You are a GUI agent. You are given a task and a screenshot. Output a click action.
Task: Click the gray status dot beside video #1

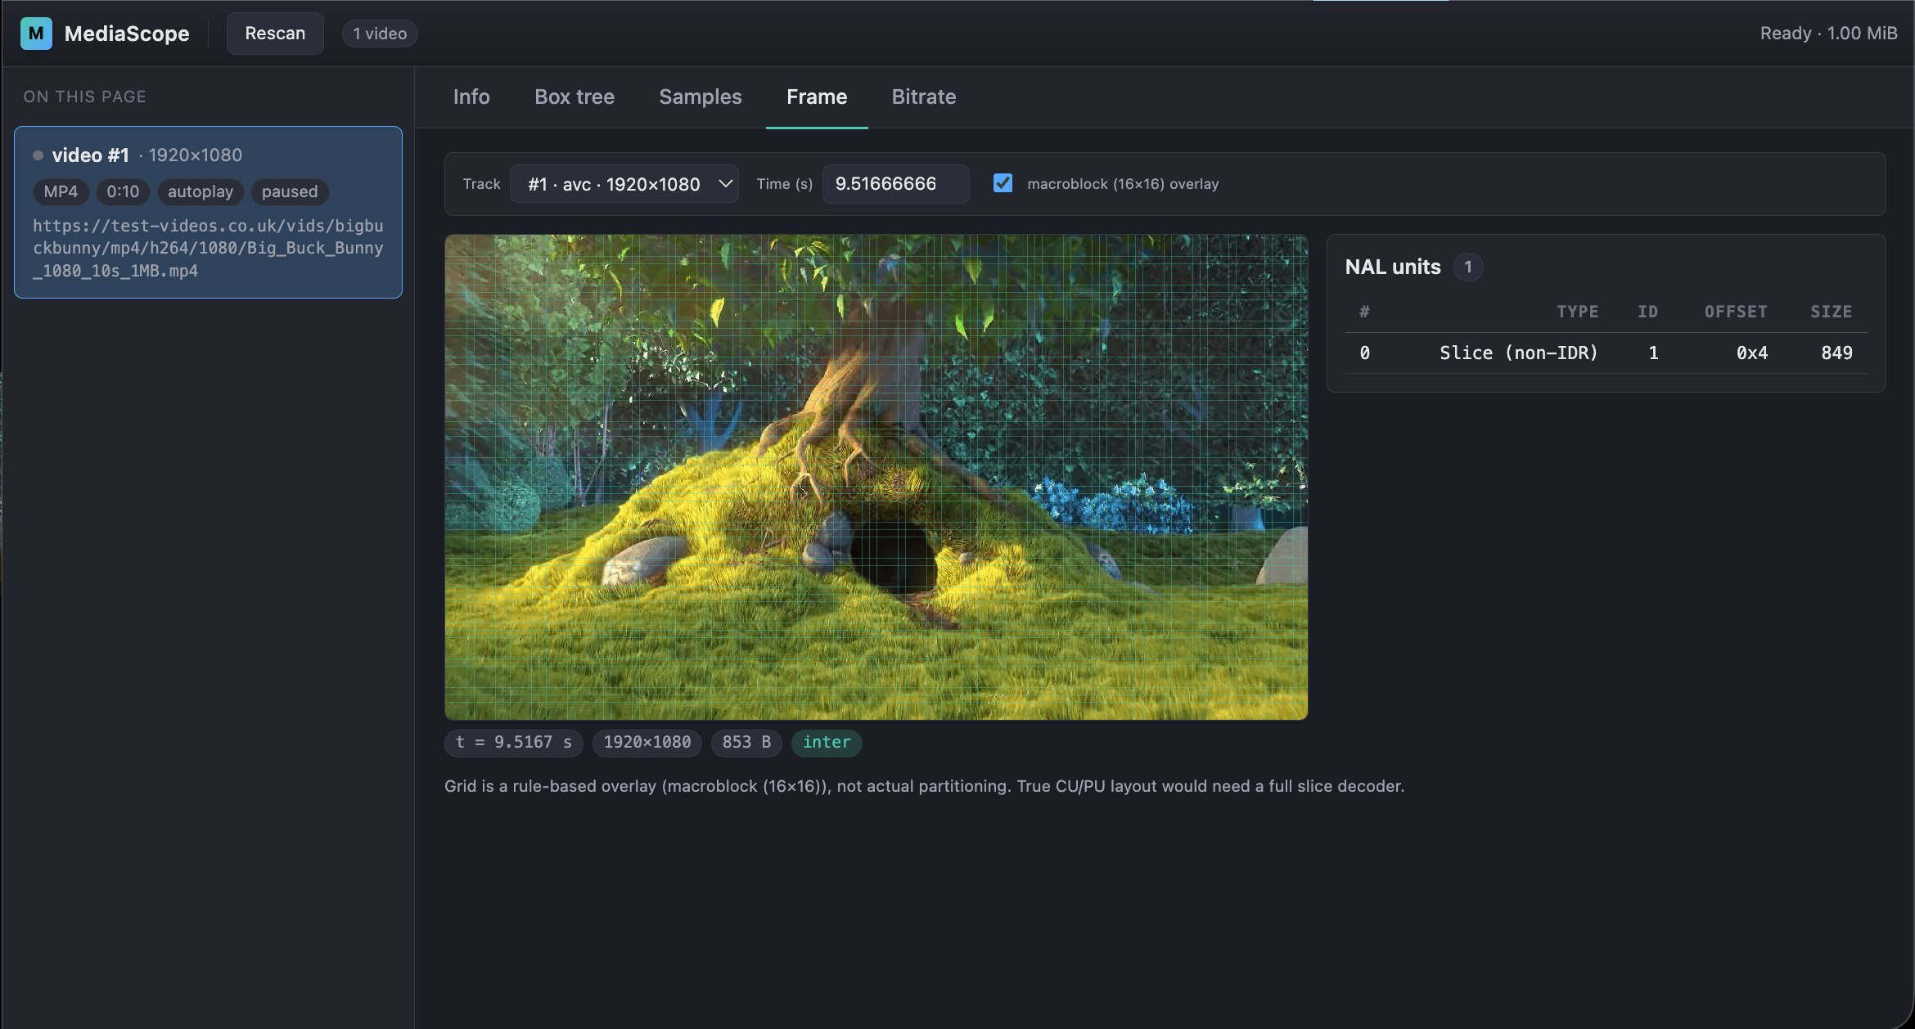[x=38, y=155]
